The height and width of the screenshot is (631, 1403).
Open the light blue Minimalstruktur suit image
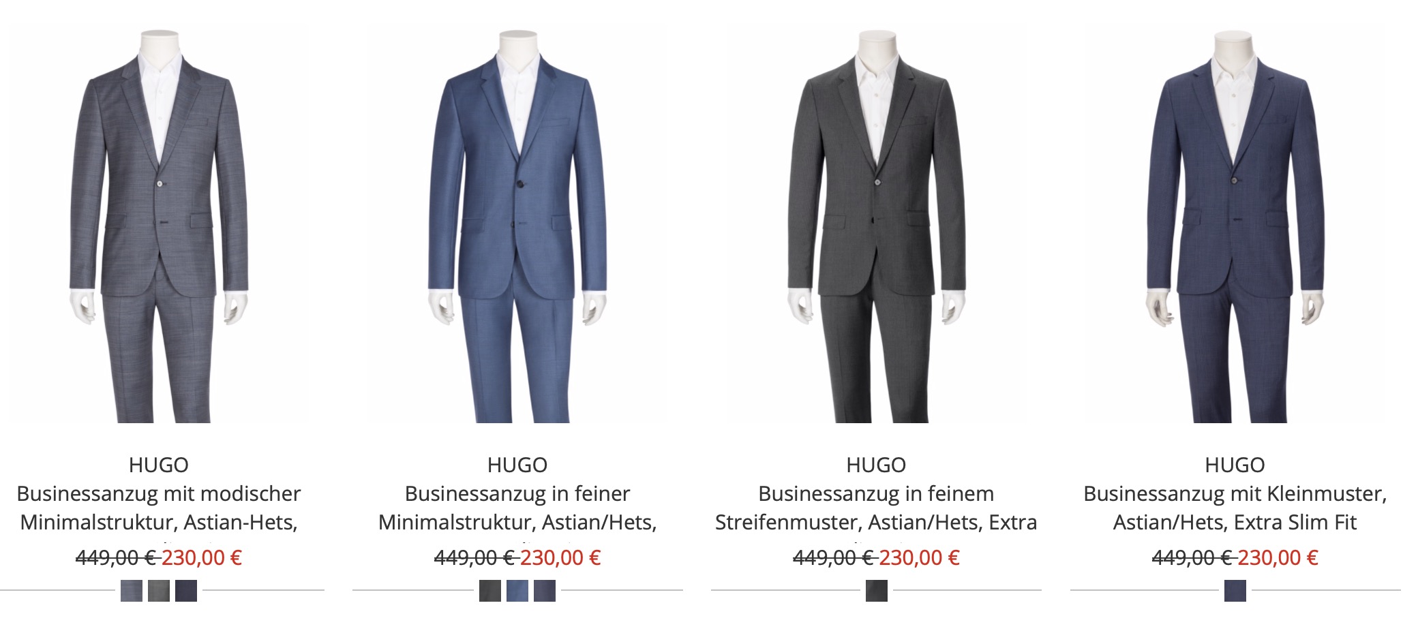[x=517, y=225]
